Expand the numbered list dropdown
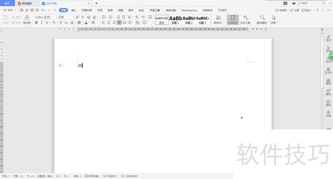This screenshot has width=333, height=179. point(114,17)
